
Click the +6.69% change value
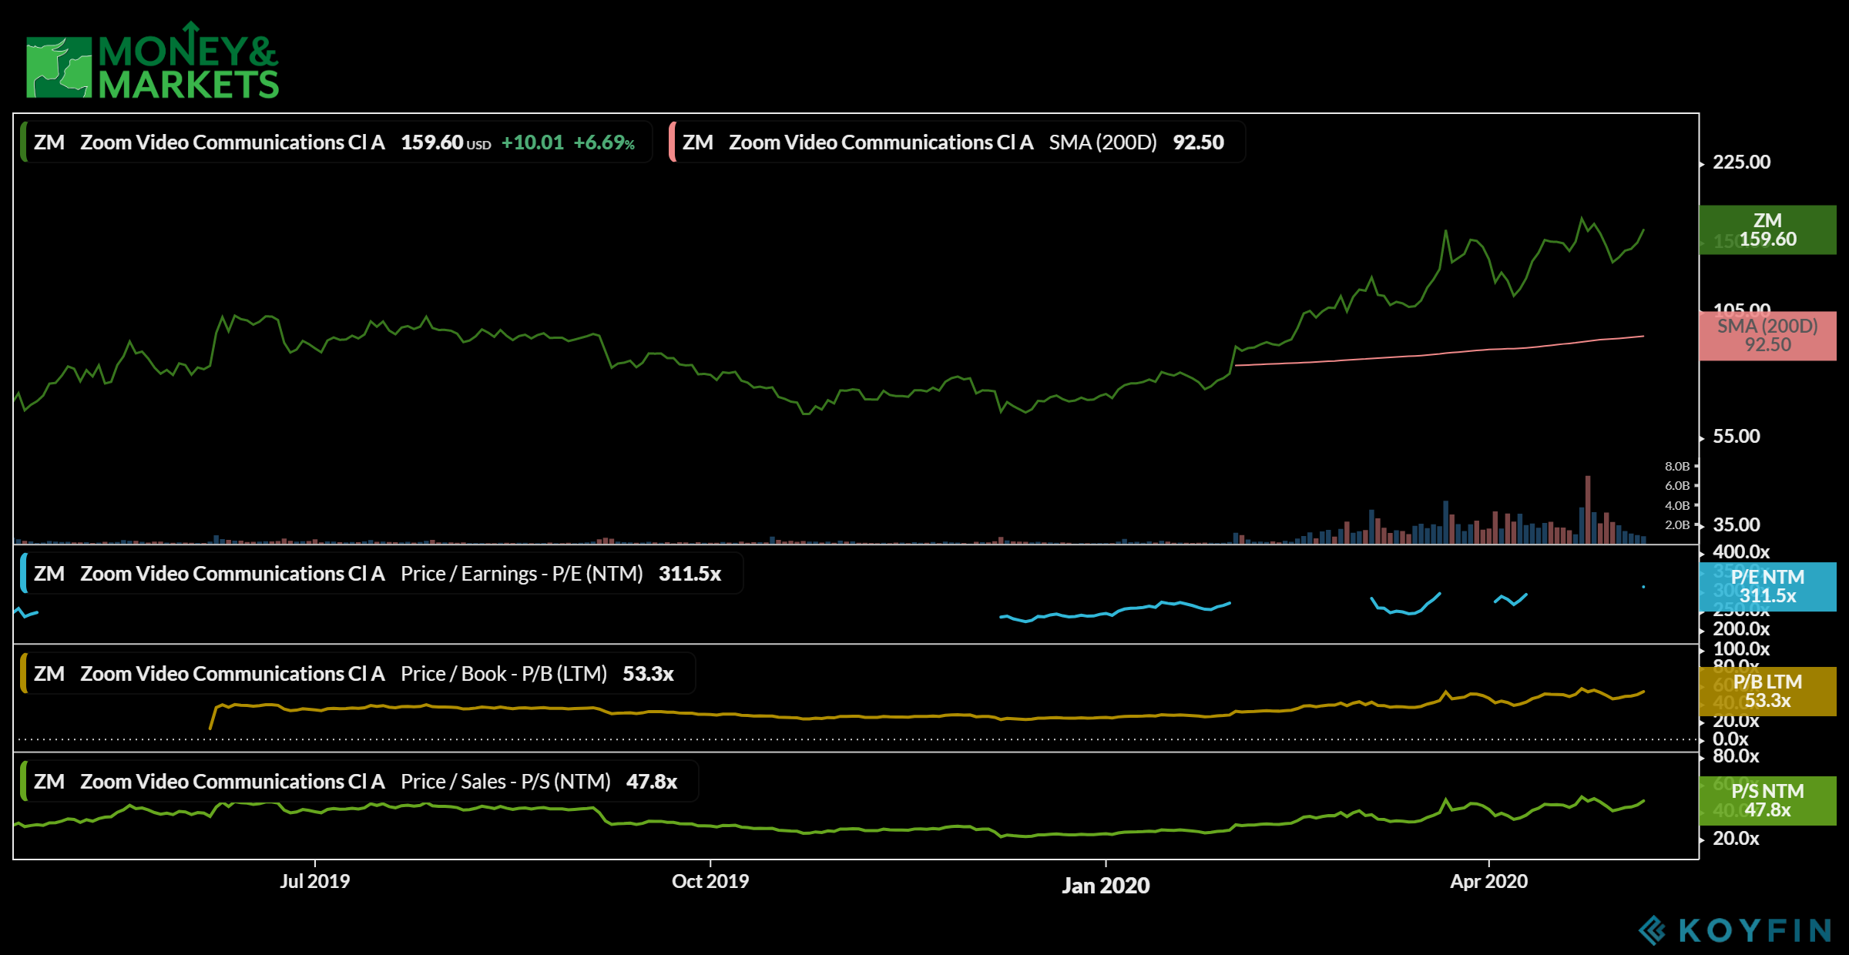click(604, 142)
